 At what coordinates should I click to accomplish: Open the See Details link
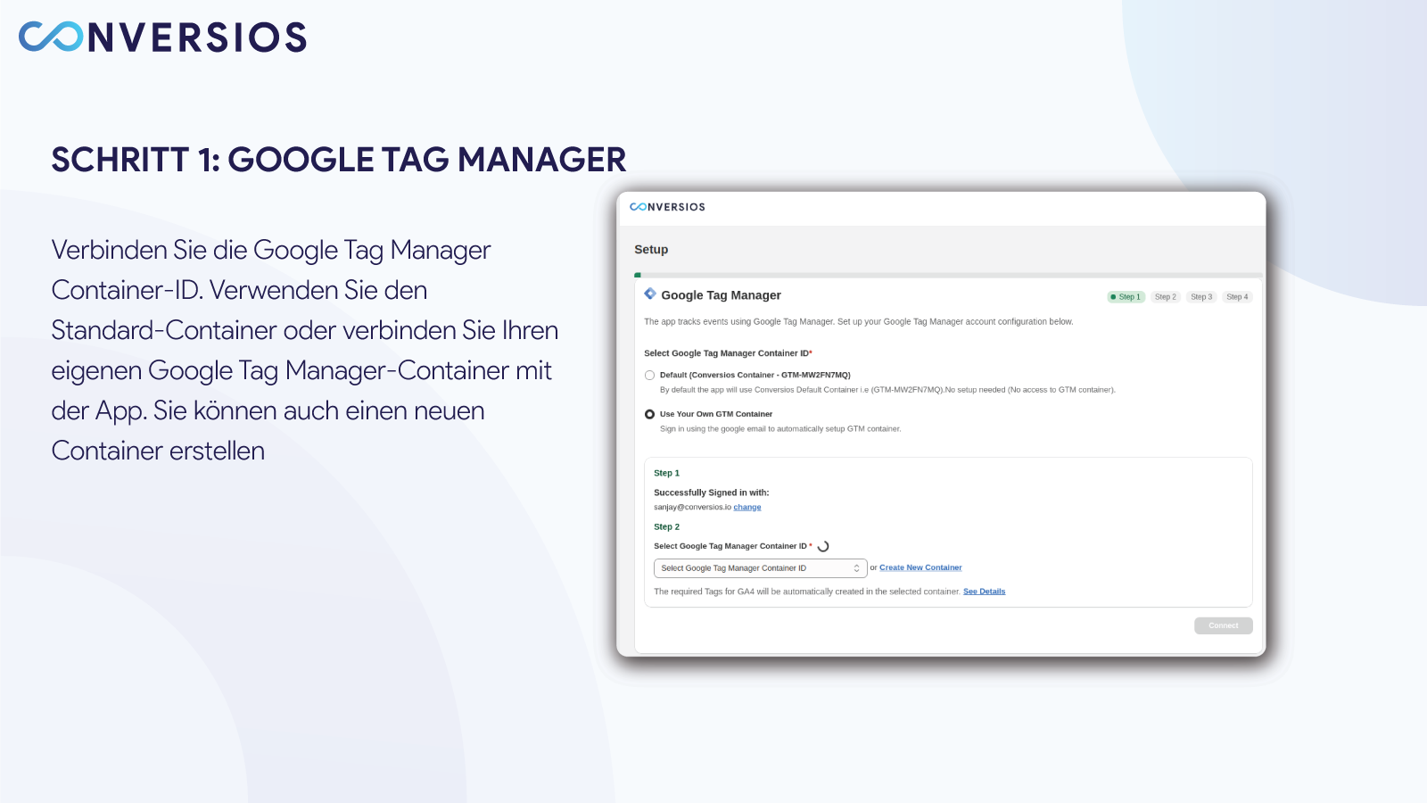click(x=984, y=592)
